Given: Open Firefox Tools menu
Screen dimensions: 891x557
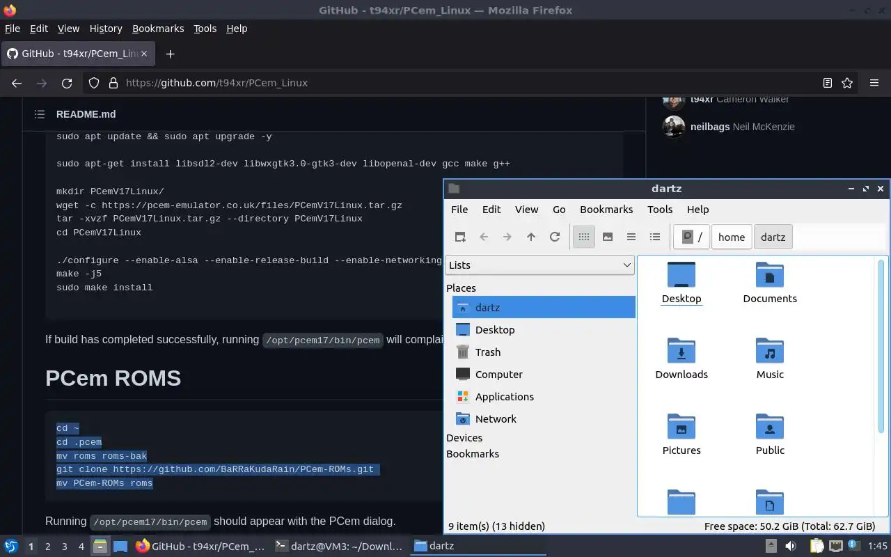Looking at the screenshot, I should click(205, 29).
